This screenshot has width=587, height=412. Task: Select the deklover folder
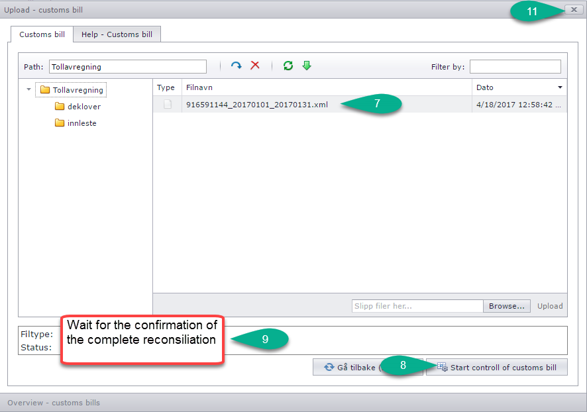(83, 106)
